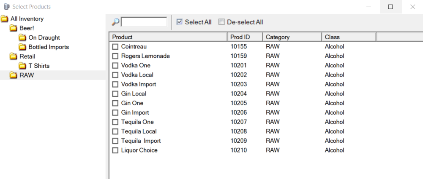Toggle the Select All checkbox
This screenshot has height=179, width=423.
pyautogui.click(x=180, y=22)
